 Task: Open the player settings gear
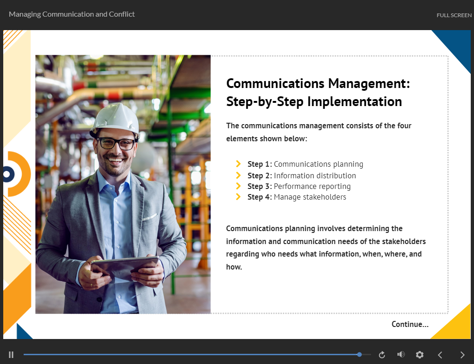coord(420,355)
